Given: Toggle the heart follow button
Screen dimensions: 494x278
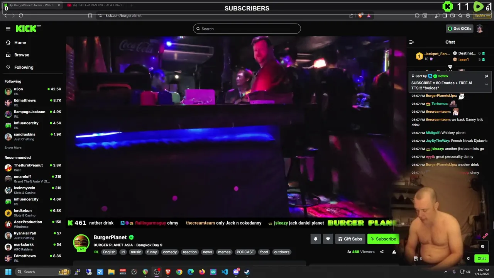Looking at the screenshot, I should [328, 239].
